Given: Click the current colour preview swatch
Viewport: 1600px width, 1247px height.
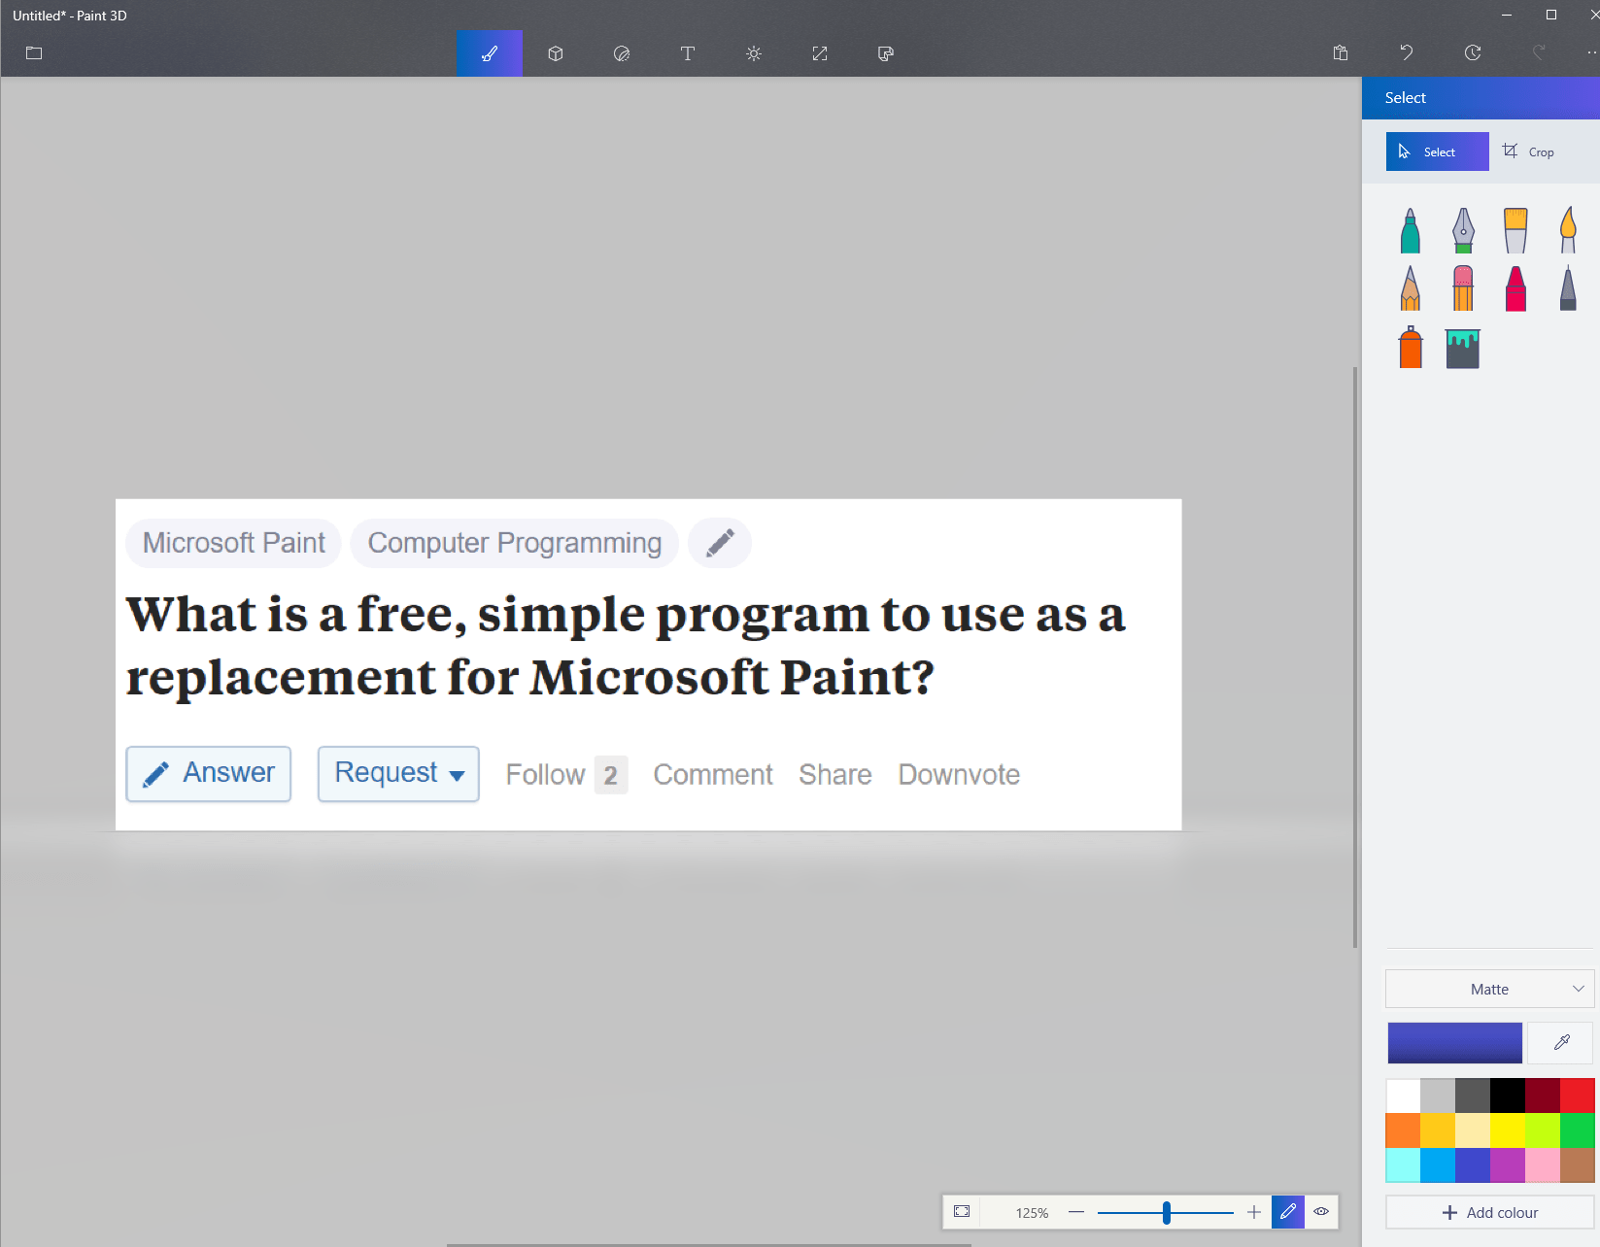Looking at the screenshot, I should pyautogui.click(x=1454, y=1043).
